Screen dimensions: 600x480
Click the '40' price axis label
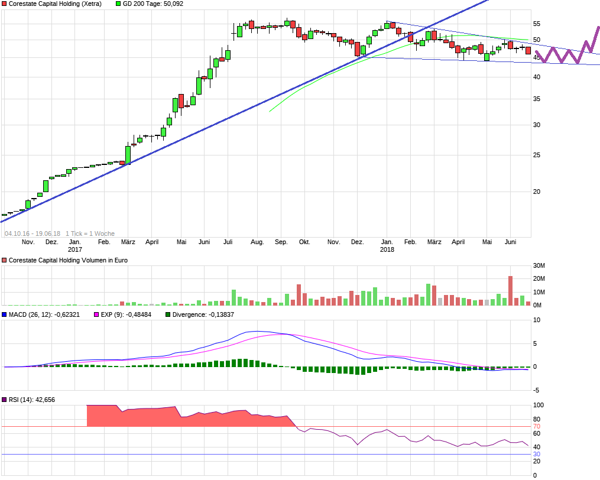tap(537, 77)
